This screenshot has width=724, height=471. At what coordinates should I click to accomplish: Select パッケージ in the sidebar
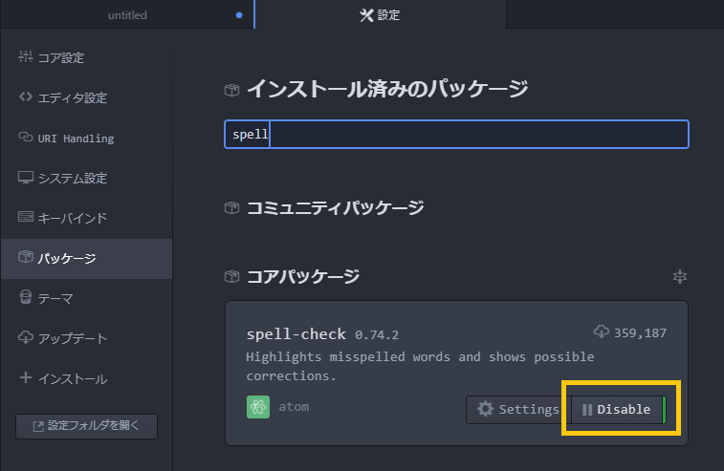pyautogui.click(x=86, y=258)
